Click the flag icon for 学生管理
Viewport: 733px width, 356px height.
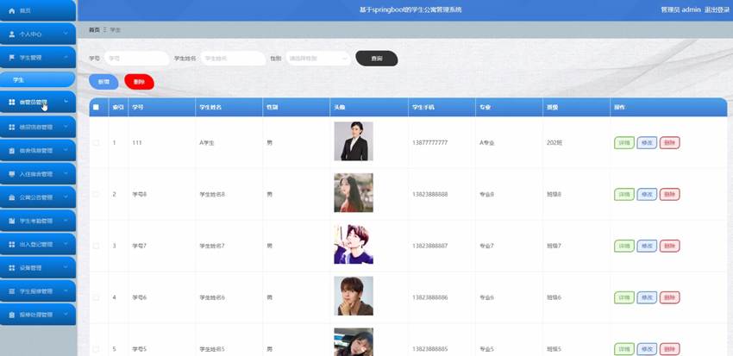point(12,58)
